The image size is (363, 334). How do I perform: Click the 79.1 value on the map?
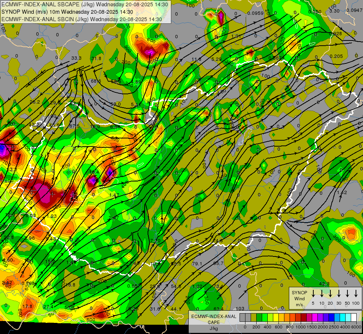coord(197,264)
